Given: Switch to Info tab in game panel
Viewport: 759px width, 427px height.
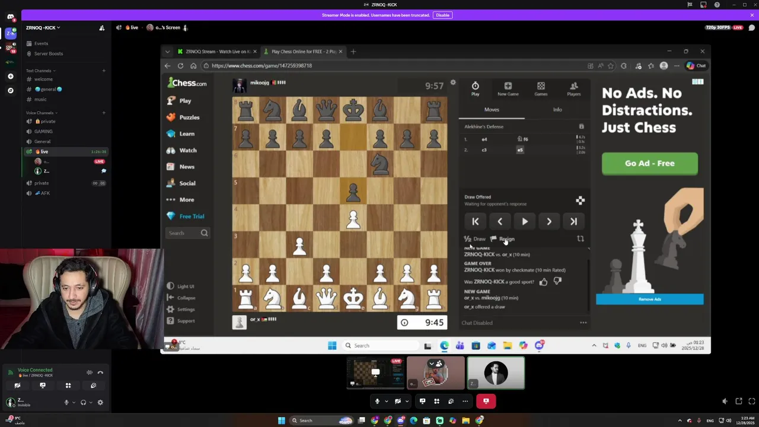Looking at the screenshot, I should coord(557,110).
